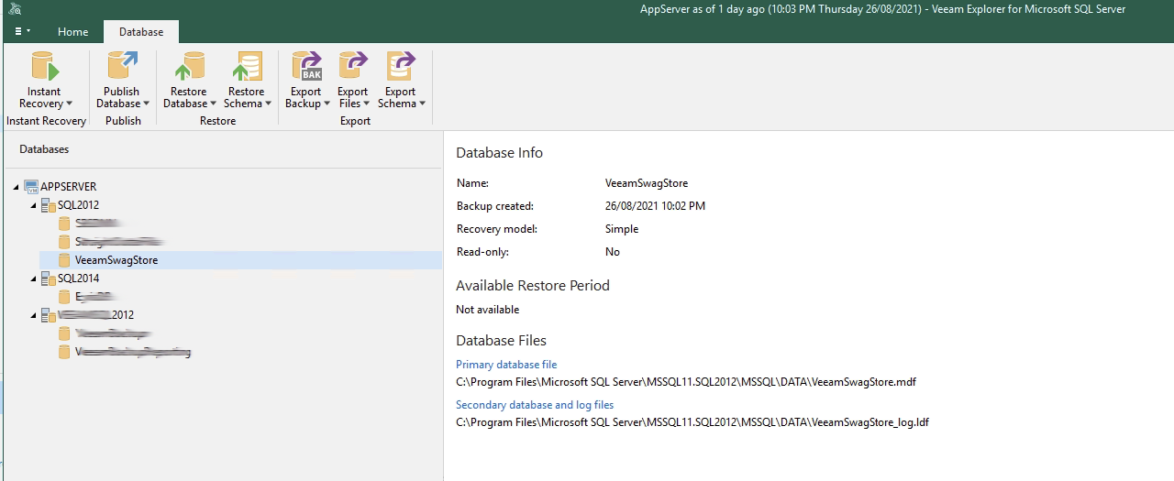Collapse the blurred 2012 instance node
This screenshot has width=1174, height=481.
tap(35, 315)
